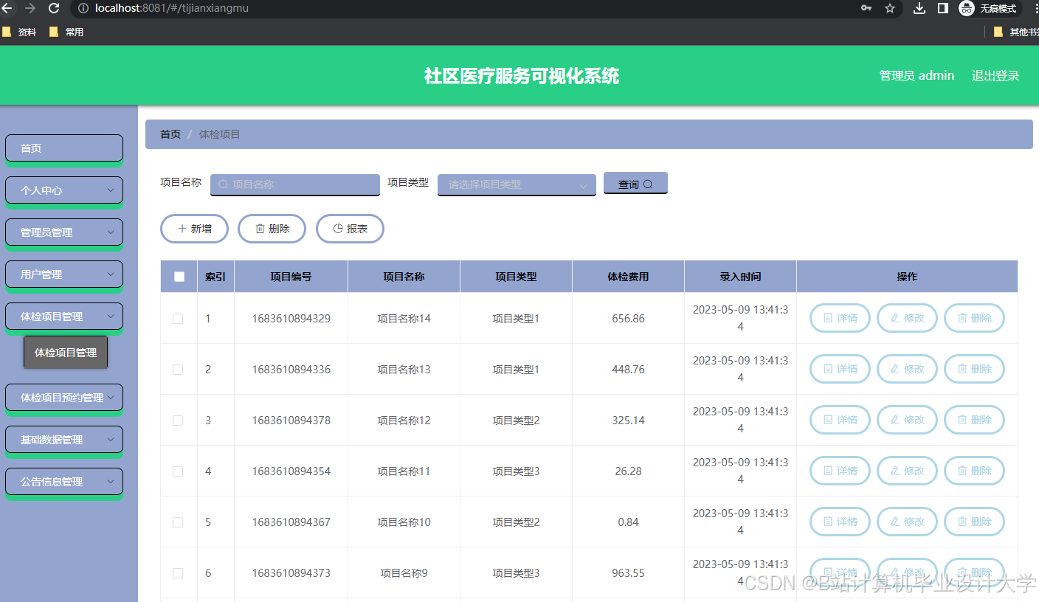Delete the 项目名称10 row
The height and width of the screenshot is (602, 1039).
974,522
